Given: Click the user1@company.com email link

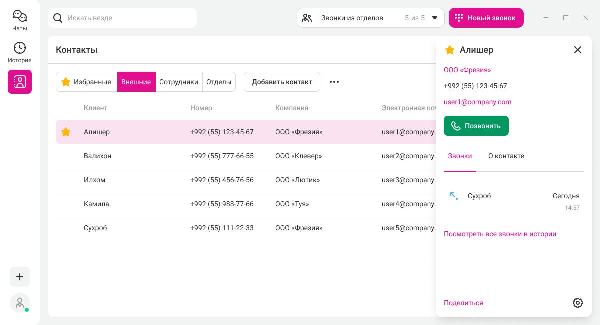Looking at the screenshot, I should pos(477,102).
